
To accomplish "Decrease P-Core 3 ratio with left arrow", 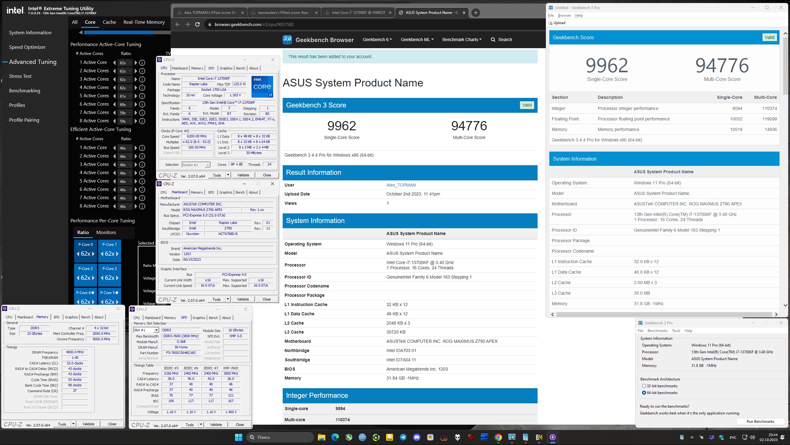I will pyautogui.click(x=102, y=278).
